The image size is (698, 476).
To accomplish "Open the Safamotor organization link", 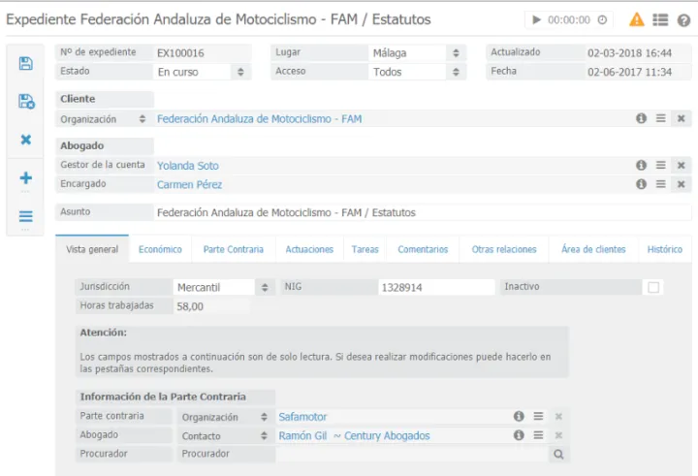I will [x=302, y=417].
